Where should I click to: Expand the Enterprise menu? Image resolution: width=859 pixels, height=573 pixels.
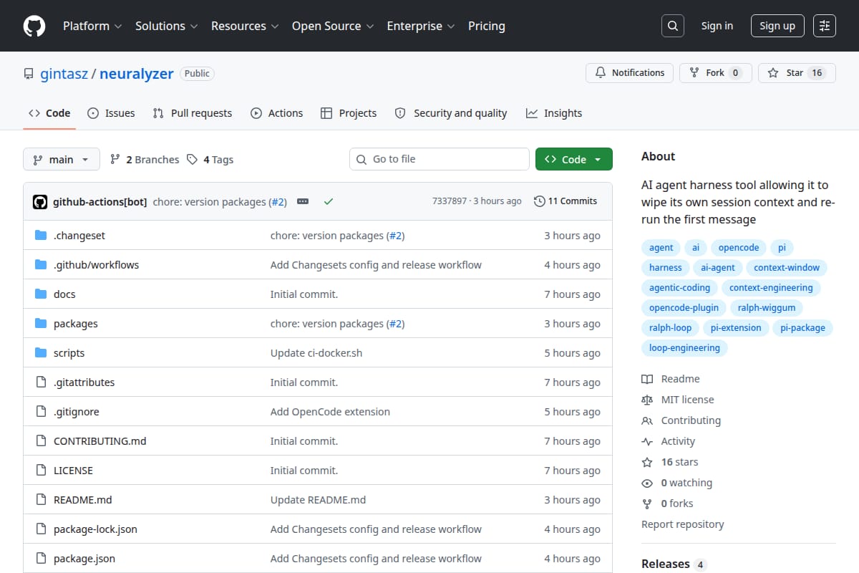(421, 26)
